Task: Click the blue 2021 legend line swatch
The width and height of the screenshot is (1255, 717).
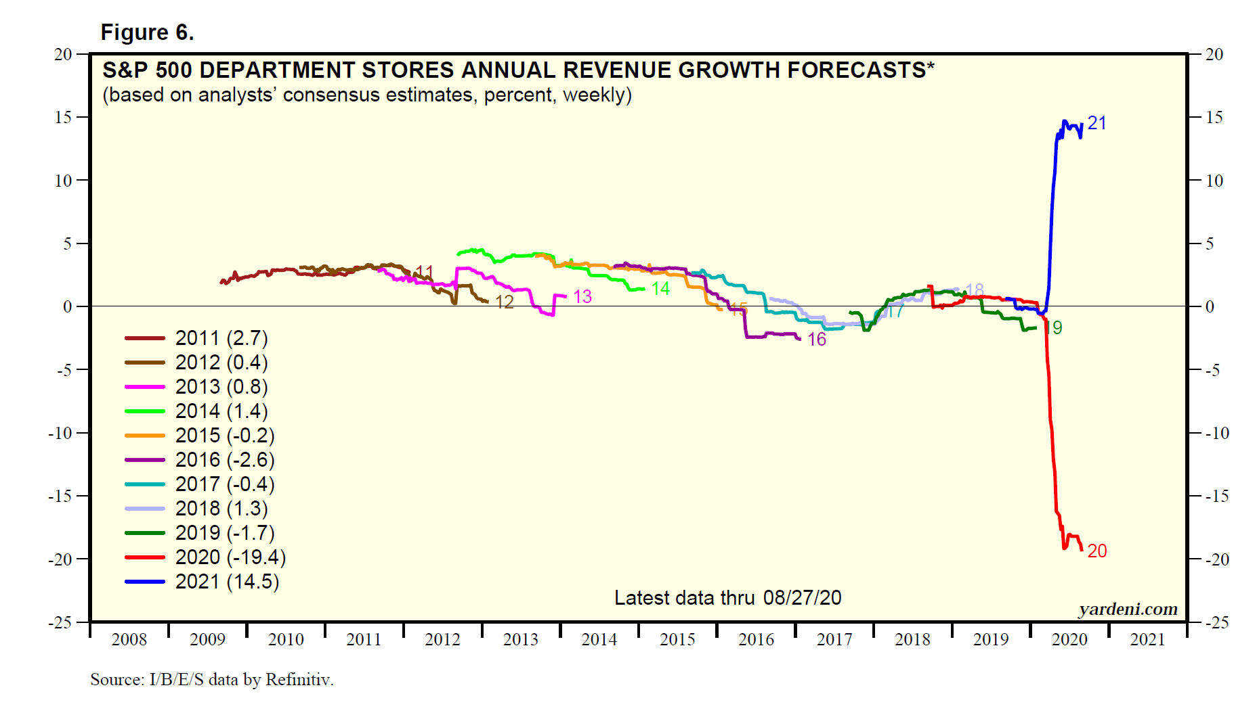Action: (x=144, y=582)
